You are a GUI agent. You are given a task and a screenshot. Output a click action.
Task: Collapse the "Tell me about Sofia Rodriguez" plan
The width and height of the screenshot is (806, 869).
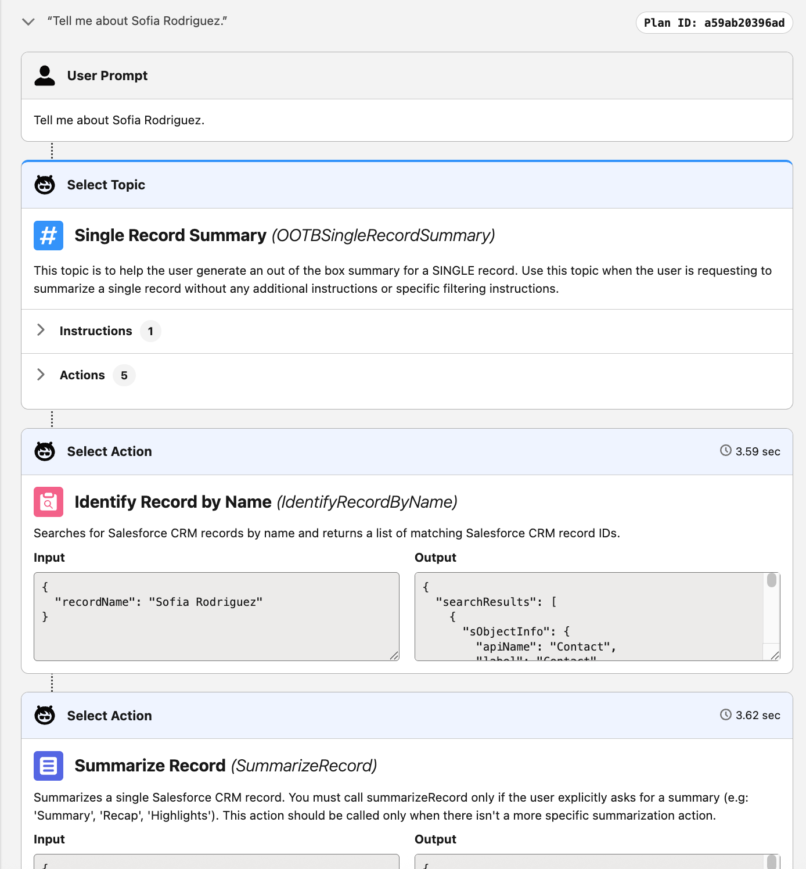pos(28,22)
